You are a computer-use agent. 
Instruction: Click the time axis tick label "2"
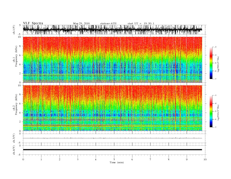(x=60, y=159)
